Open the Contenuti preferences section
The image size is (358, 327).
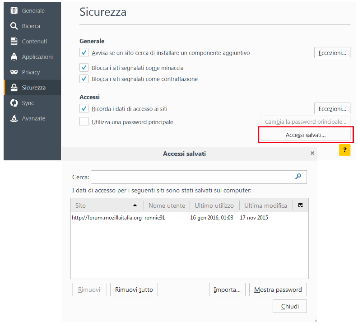(x=34, y=42)
